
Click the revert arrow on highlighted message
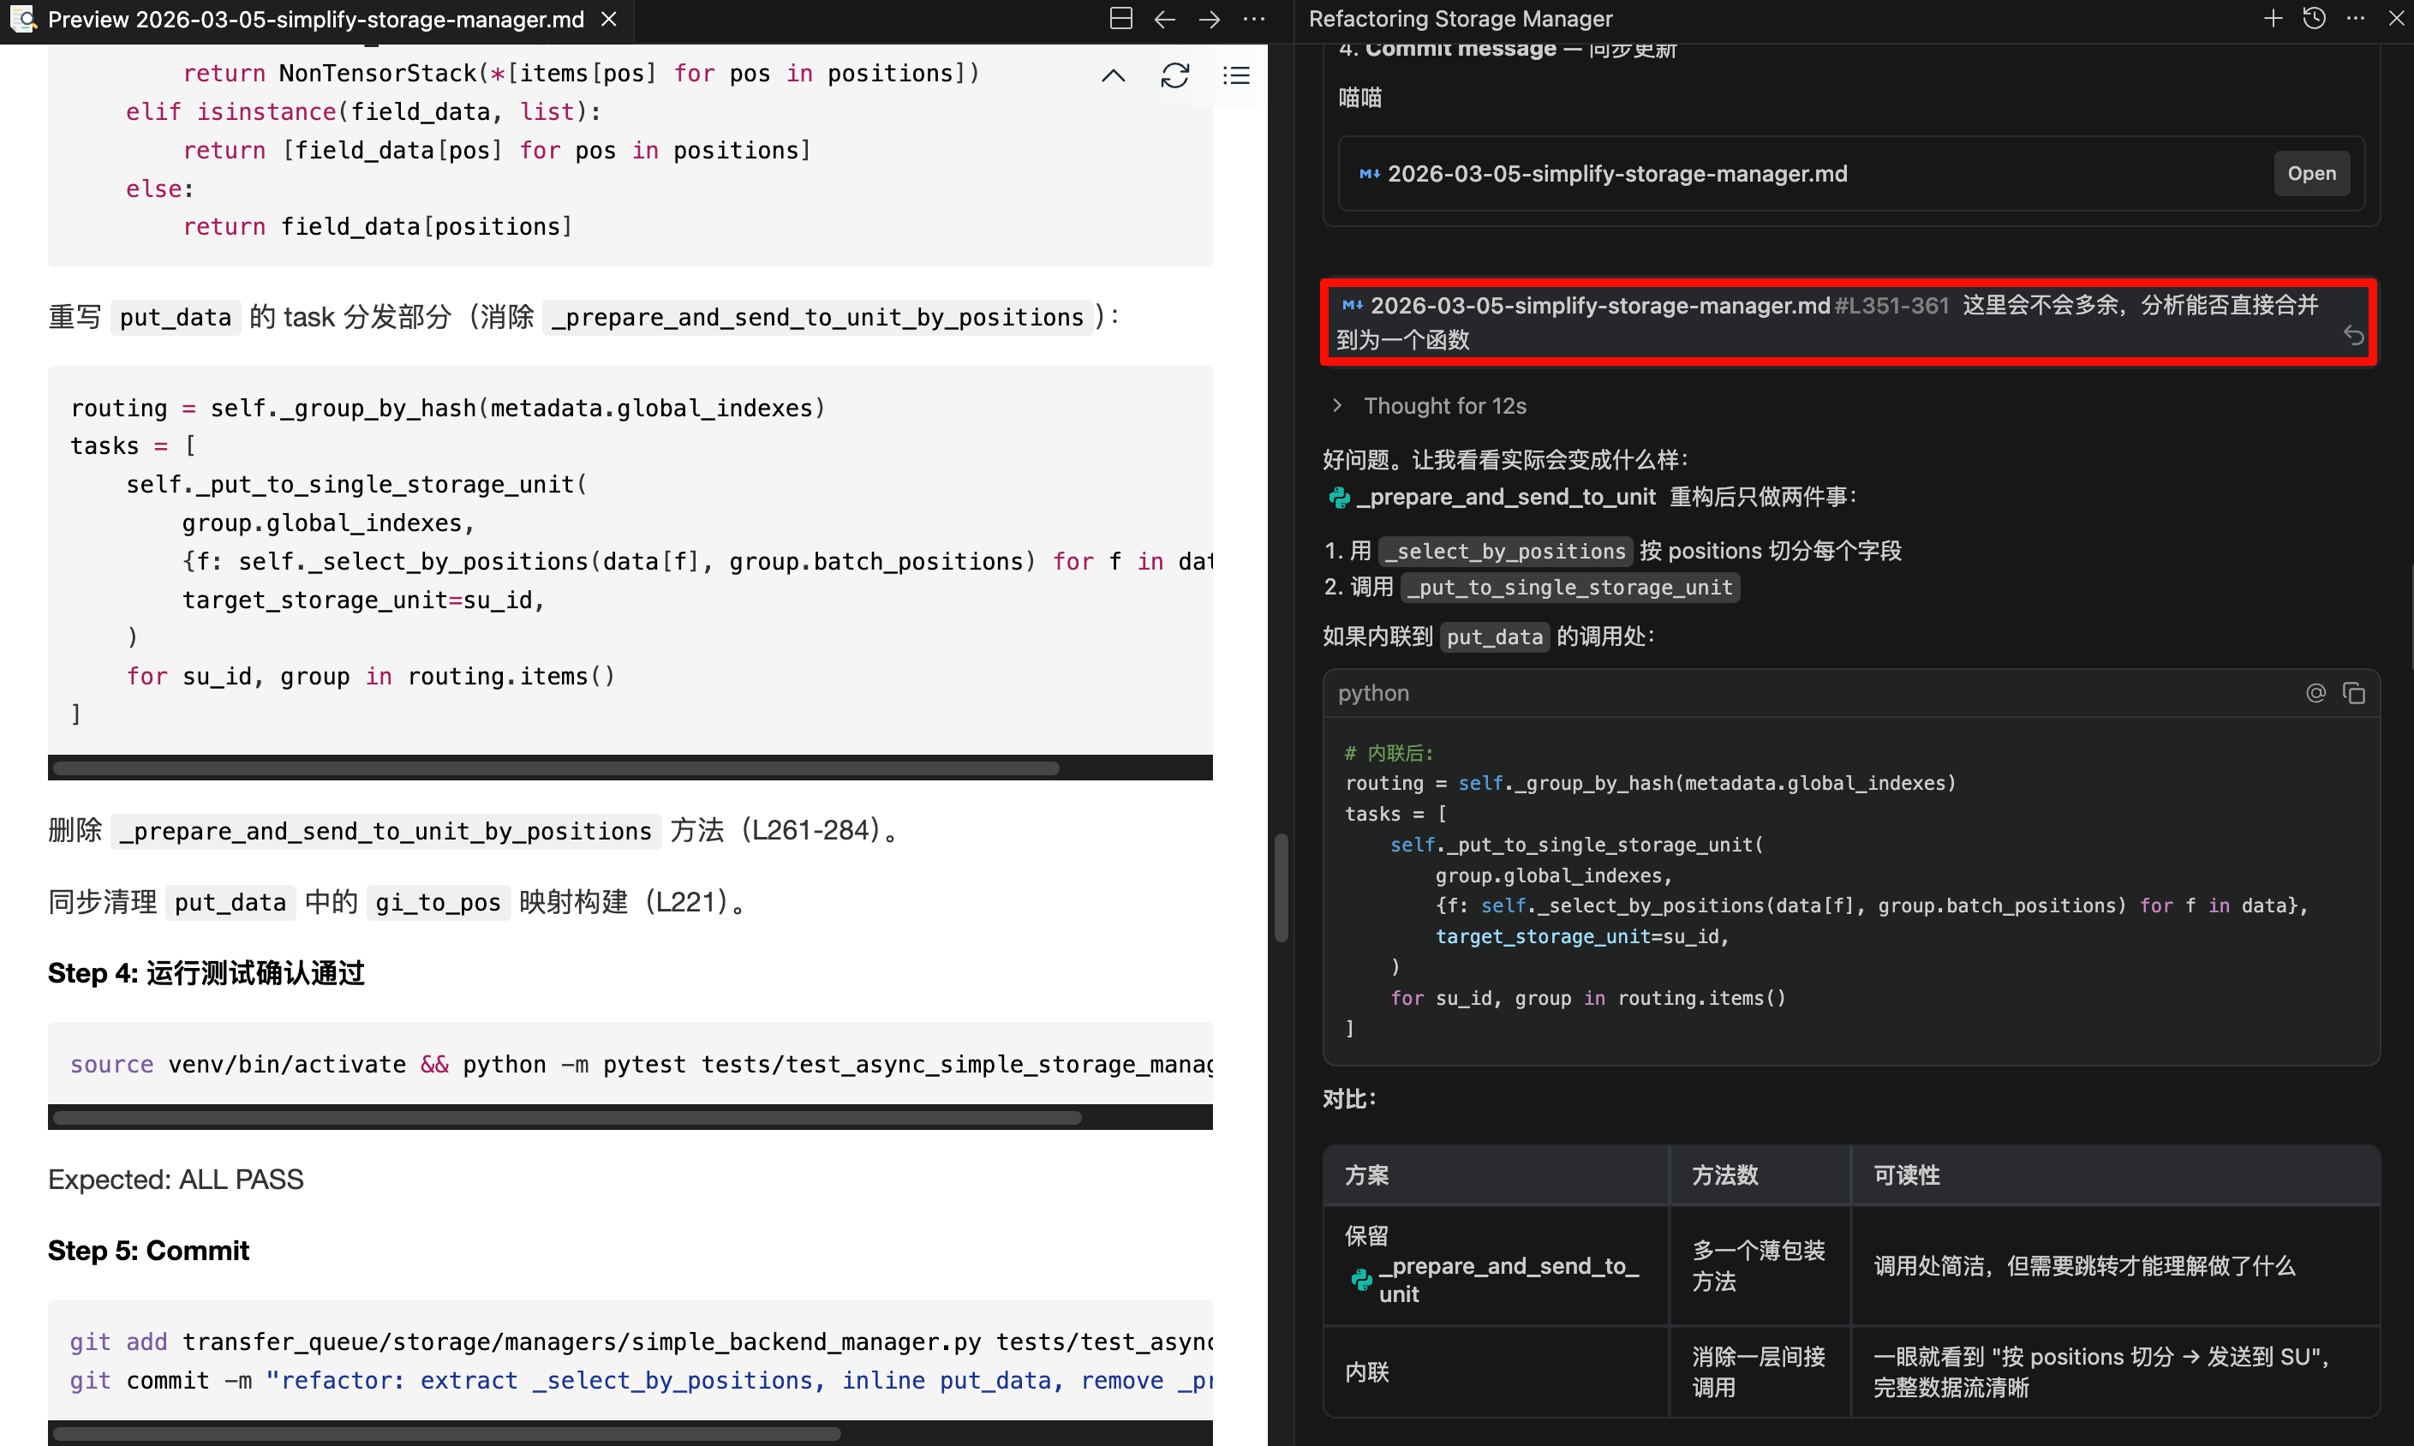[x=2353, y=336]
